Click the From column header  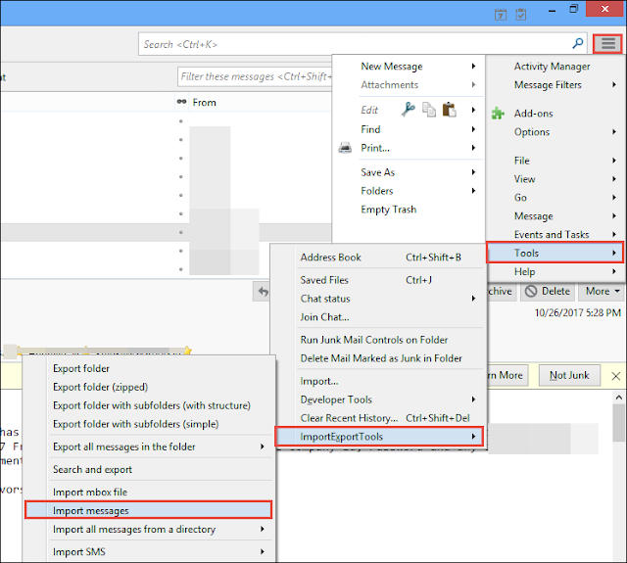pyautogui.click(x=204, y=102)
